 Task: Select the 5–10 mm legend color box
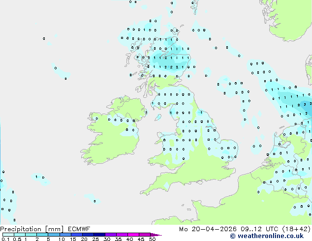tap(54, 235)
